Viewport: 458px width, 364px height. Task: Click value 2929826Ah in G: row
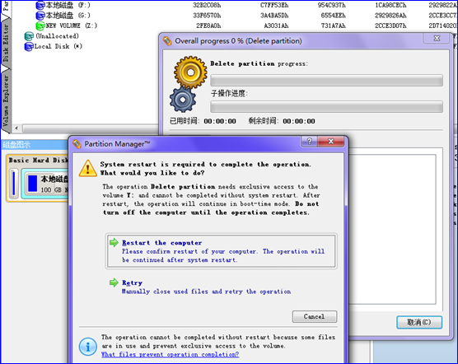pos(390,16)
